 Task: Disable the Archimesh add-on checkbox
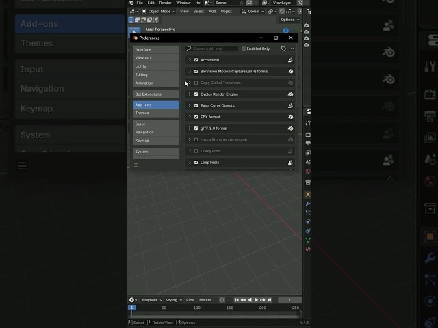pos(196,60)
